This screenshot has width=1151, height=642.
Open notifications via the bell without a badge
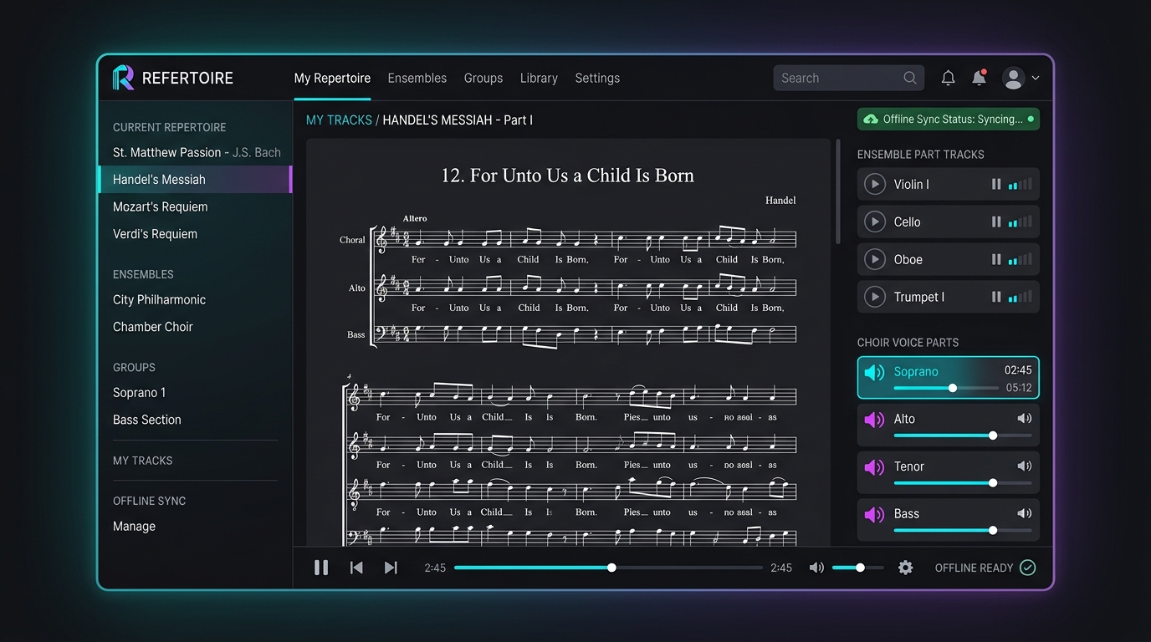(948, 78)
